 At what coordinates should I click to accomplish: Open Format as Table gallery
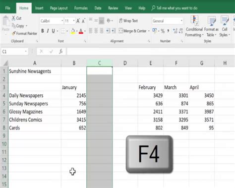tap(211, 26)
